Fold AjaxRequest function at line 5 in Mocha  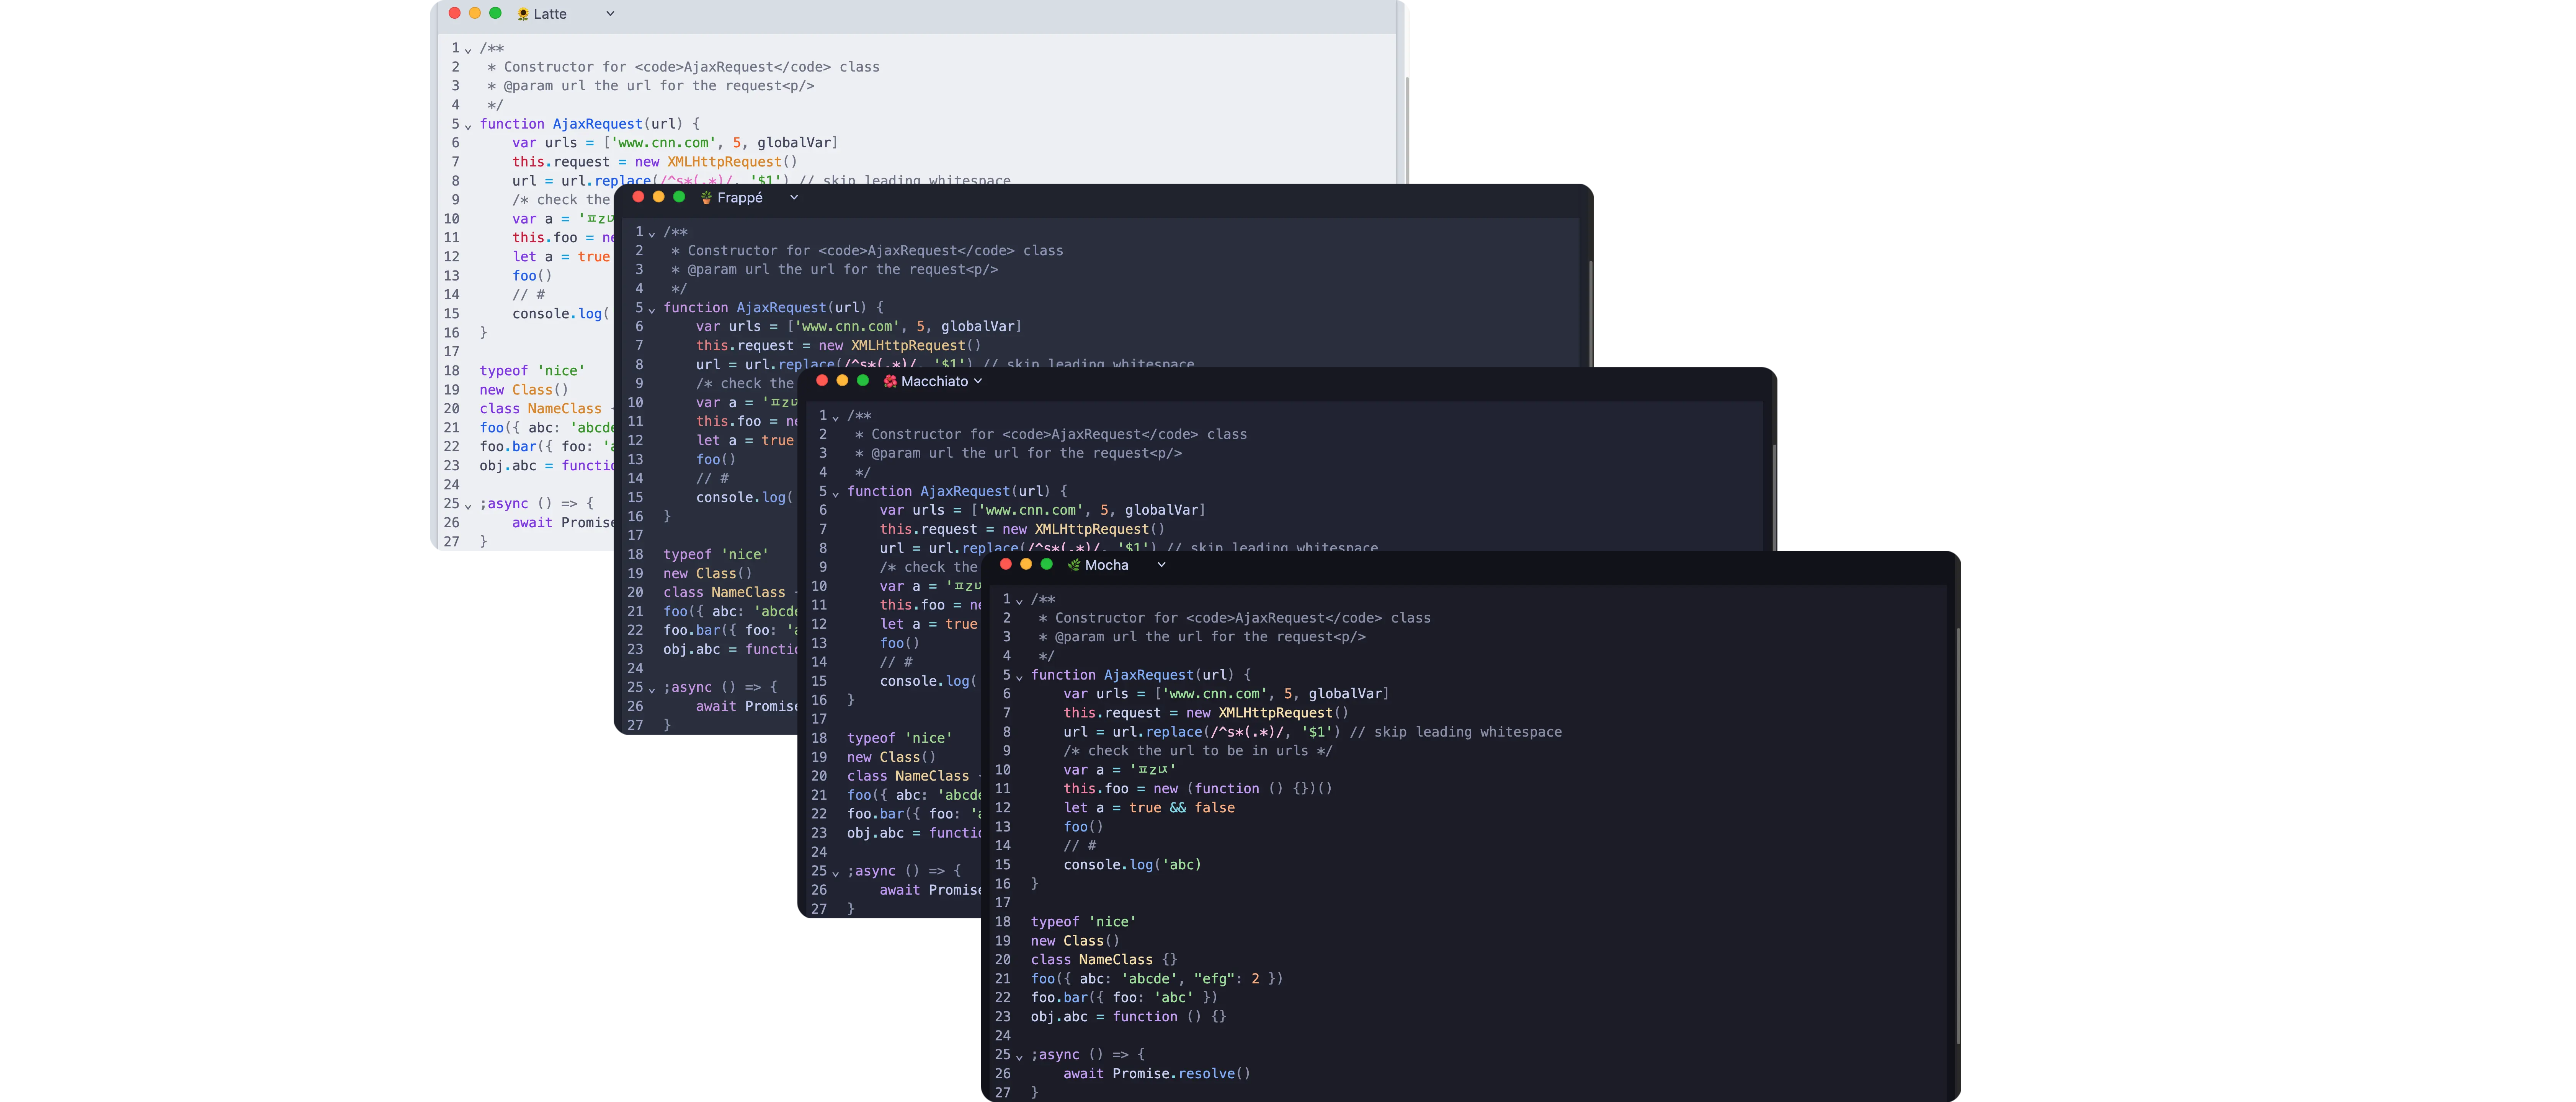[x=1019, y=677]
